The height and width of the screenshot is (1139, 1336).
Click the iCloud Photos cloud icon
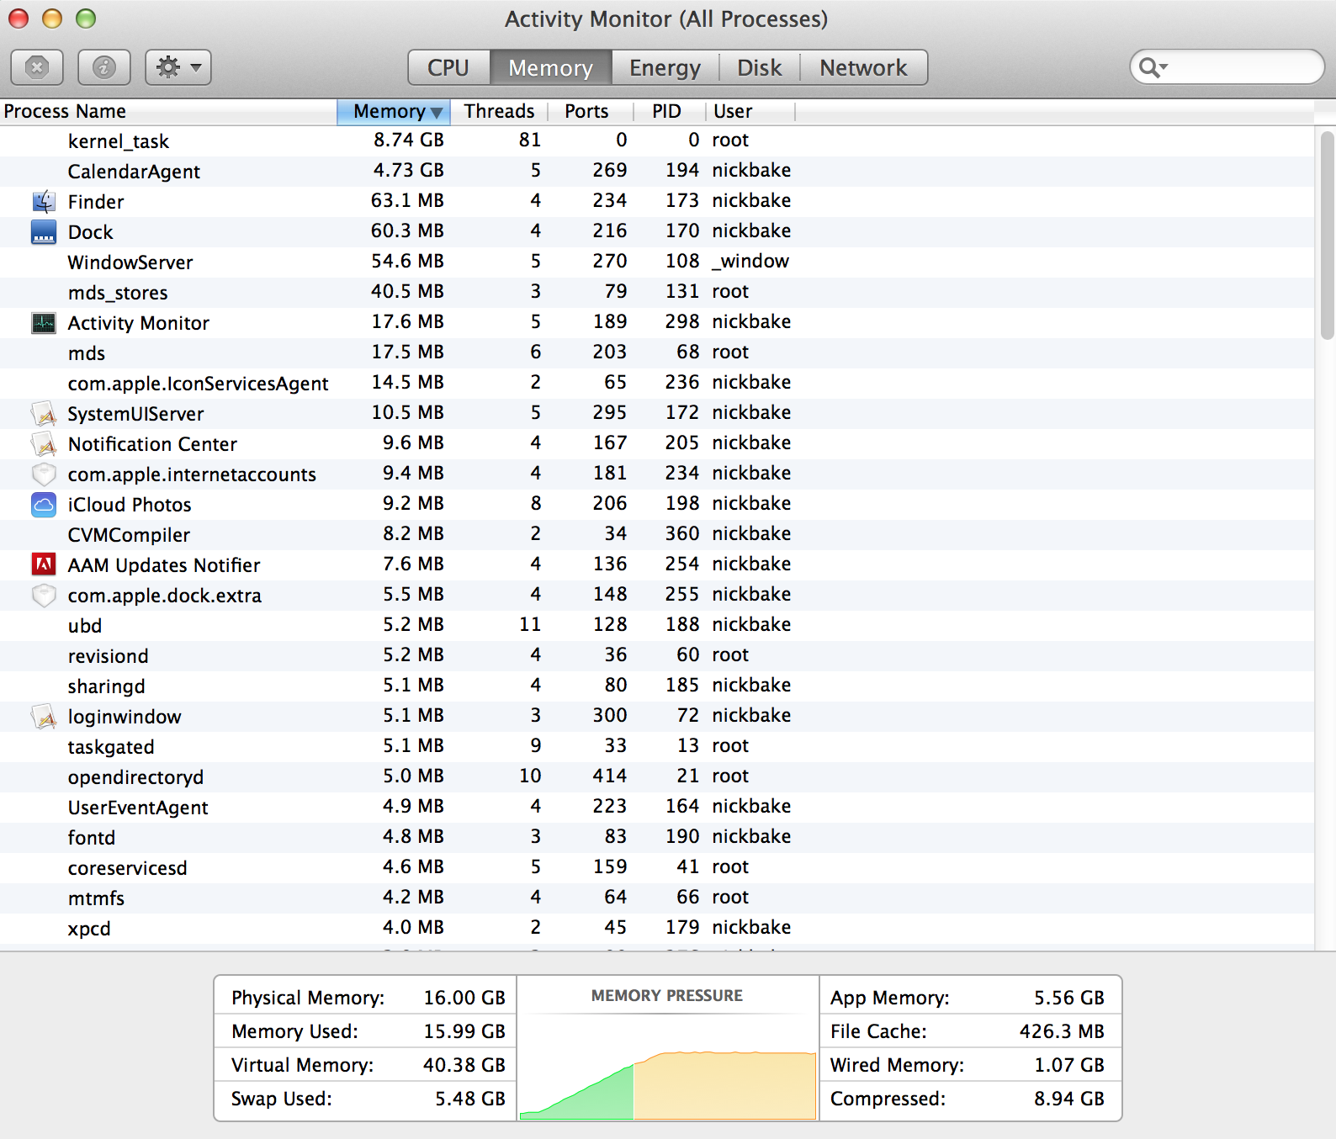(44, 505)
